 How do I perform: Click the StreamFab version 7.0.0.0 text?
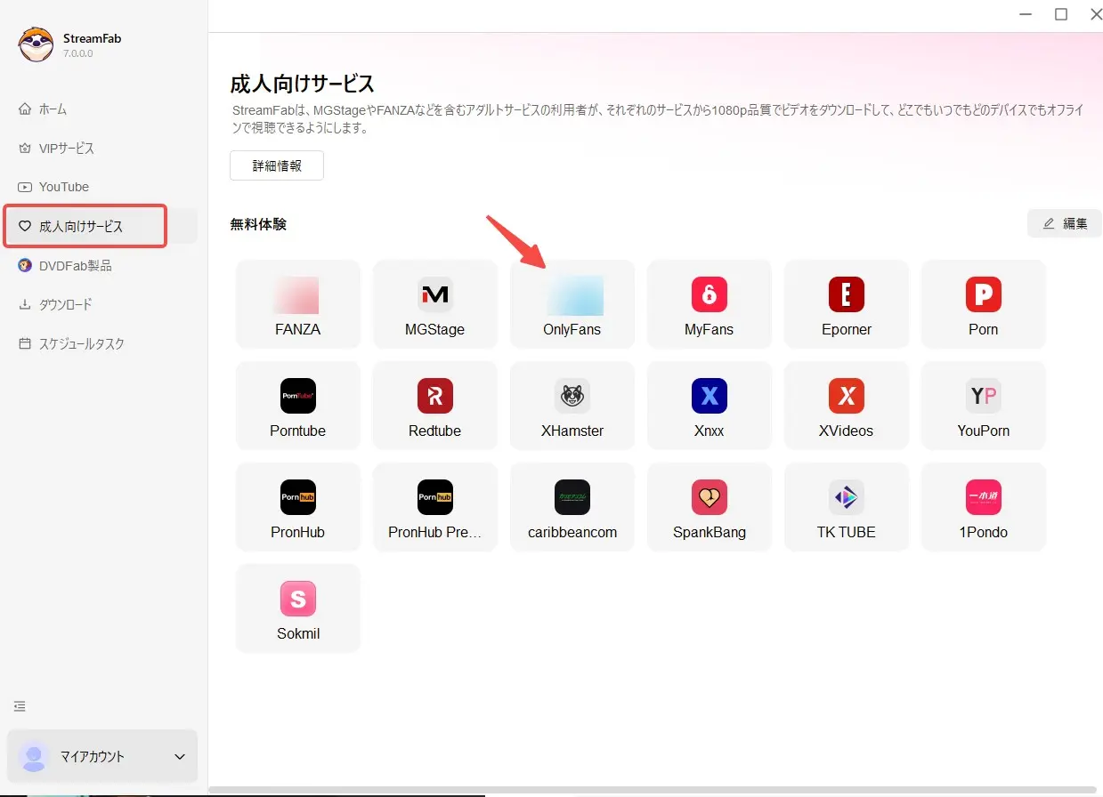click(78, 53)
